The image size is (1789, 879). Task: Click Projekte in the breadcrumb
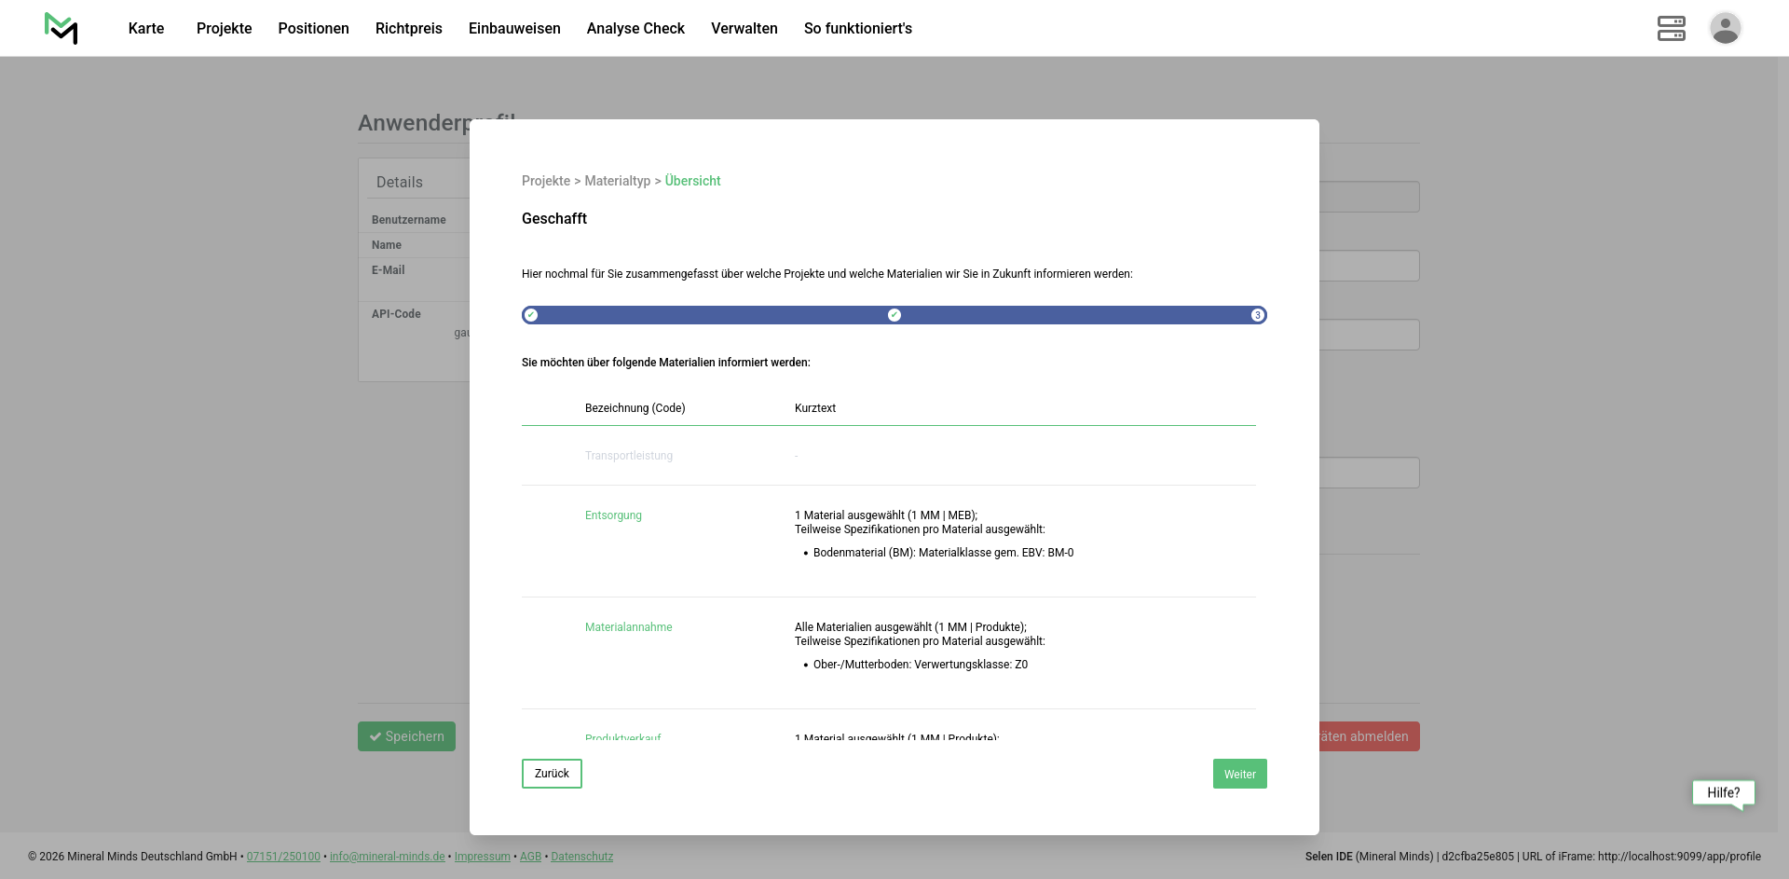click(x=545, y=181)
